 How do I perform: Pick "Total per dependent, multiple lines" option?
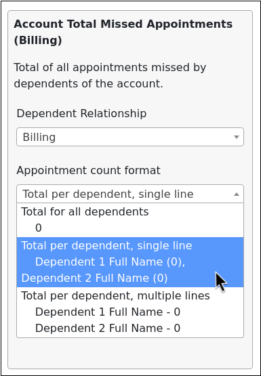[130, 312]
